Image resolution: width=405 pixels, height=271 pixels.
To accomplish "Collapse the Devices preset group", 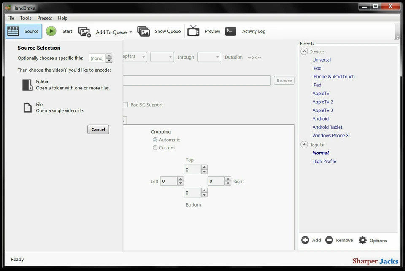I will pos(304,51).
